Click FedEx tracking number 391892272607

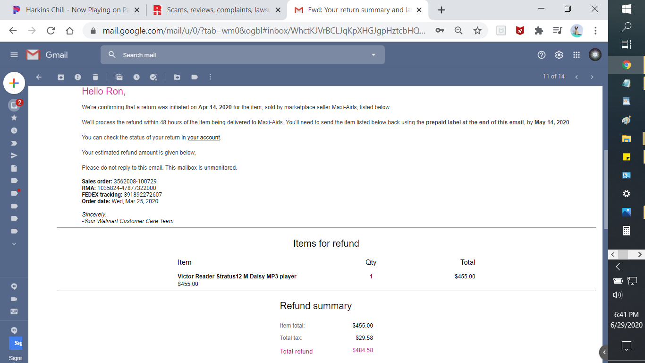tap(143, 195)
